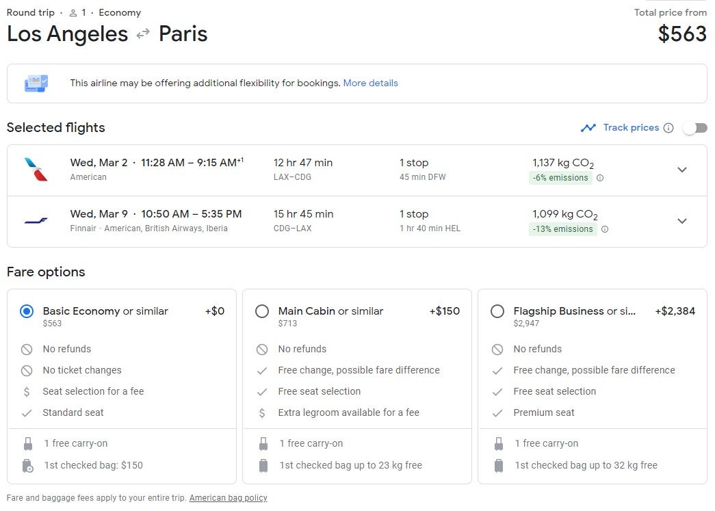Click the total price $563 heading
The width and height of the screenshot is (715, 511).
[682, 34]
